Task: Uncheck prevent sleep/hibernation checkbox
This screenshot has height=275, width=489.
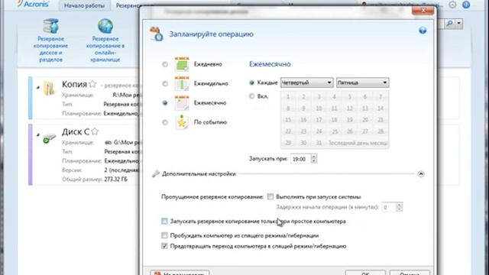Action: pos(164,246)
